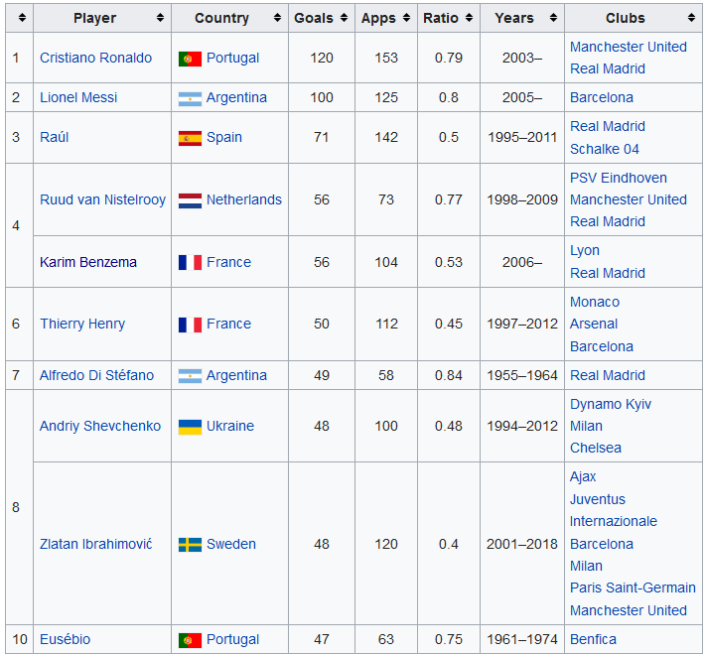Click Argentina flag in Di Stéfano row
Screen dimensions: 705x654
(190, 376)
